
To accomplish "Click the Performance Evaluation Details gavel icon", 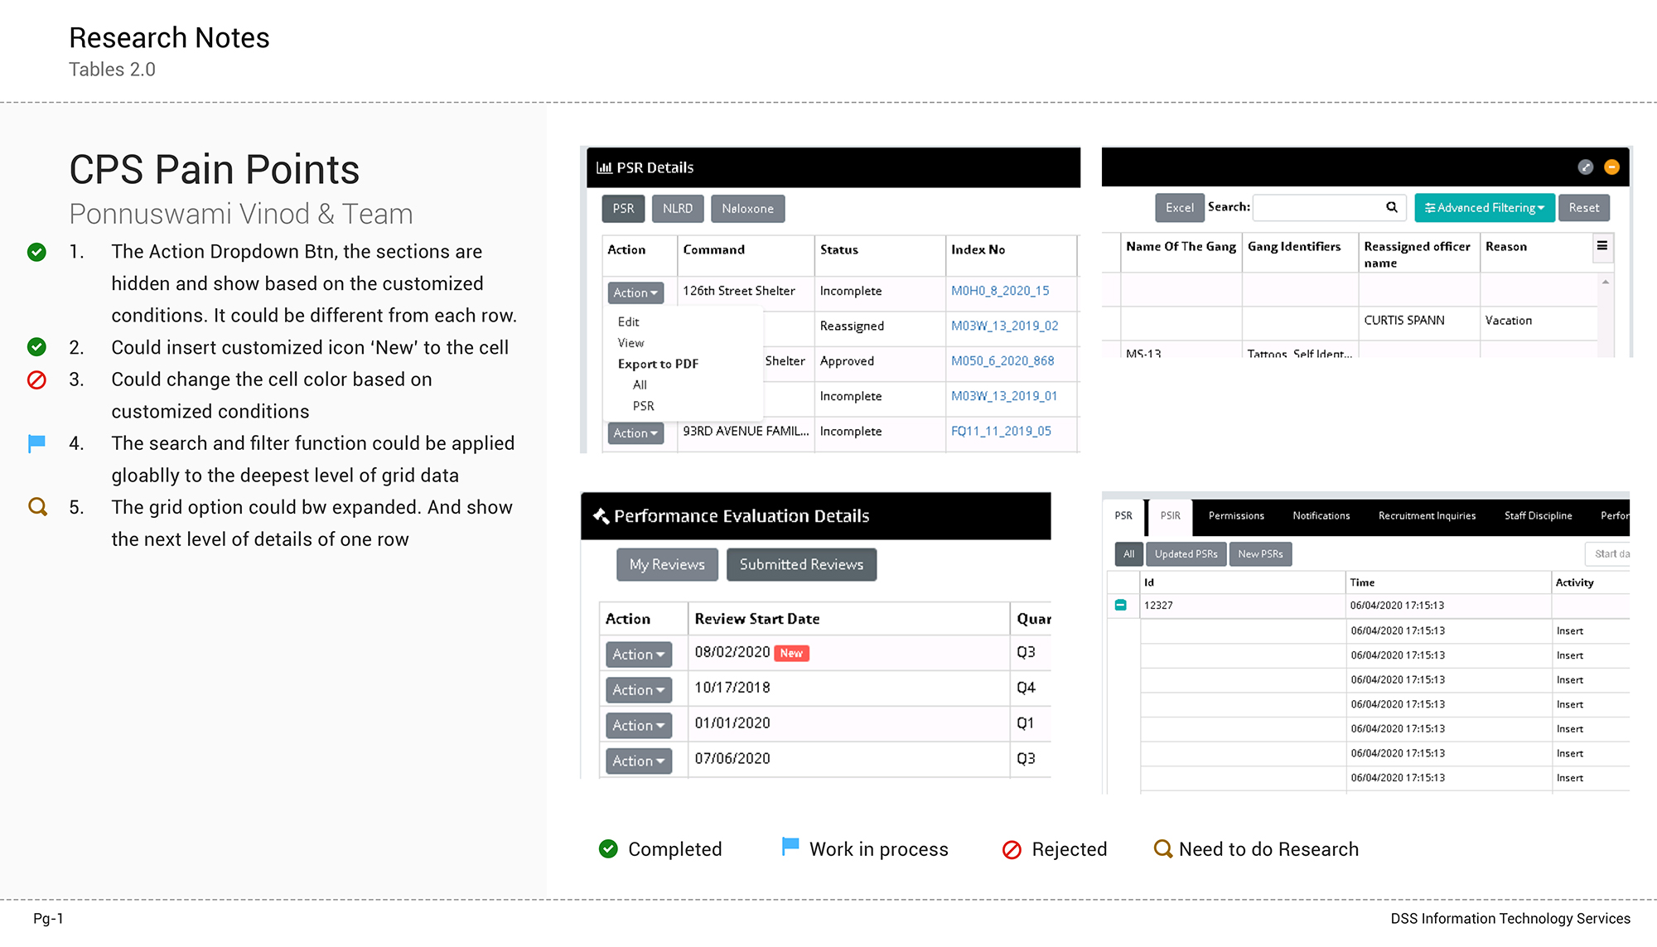I will coord(601,515).
